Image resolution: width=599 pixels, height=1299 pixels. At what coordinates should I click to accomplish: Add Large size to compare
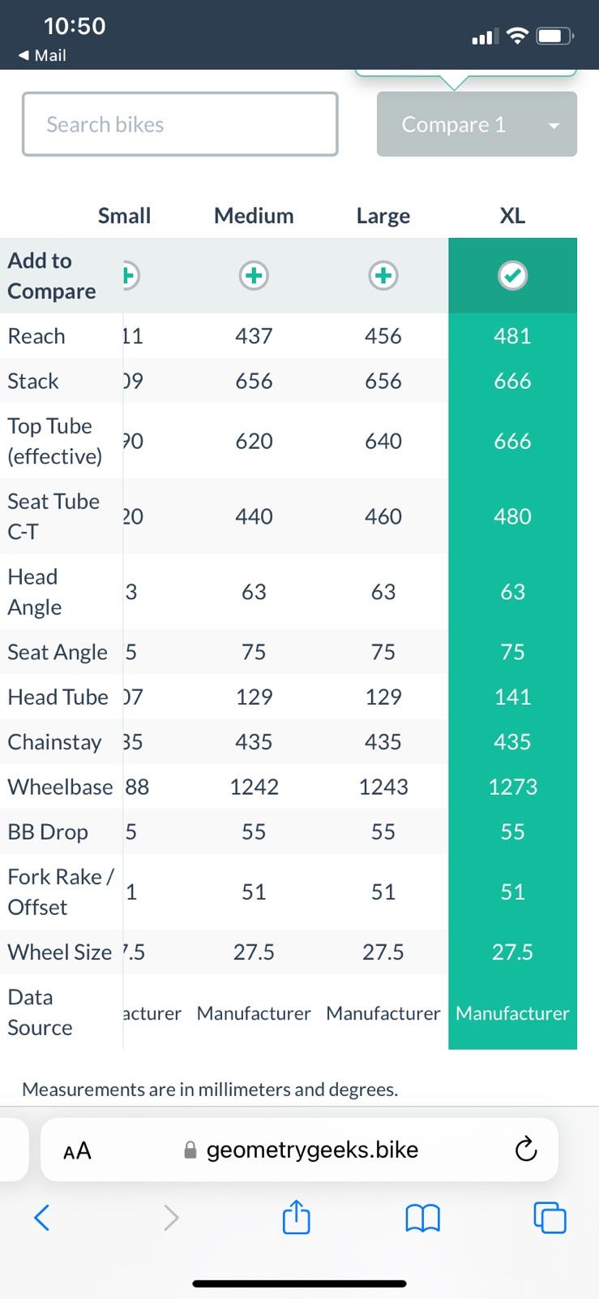pos(383,276)
